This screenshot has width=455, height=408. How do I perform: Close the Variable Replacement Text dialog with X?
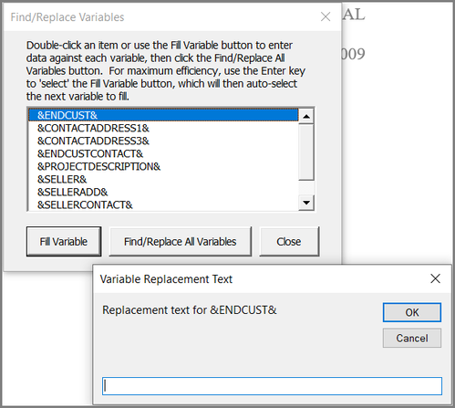(x=435, y=278)
